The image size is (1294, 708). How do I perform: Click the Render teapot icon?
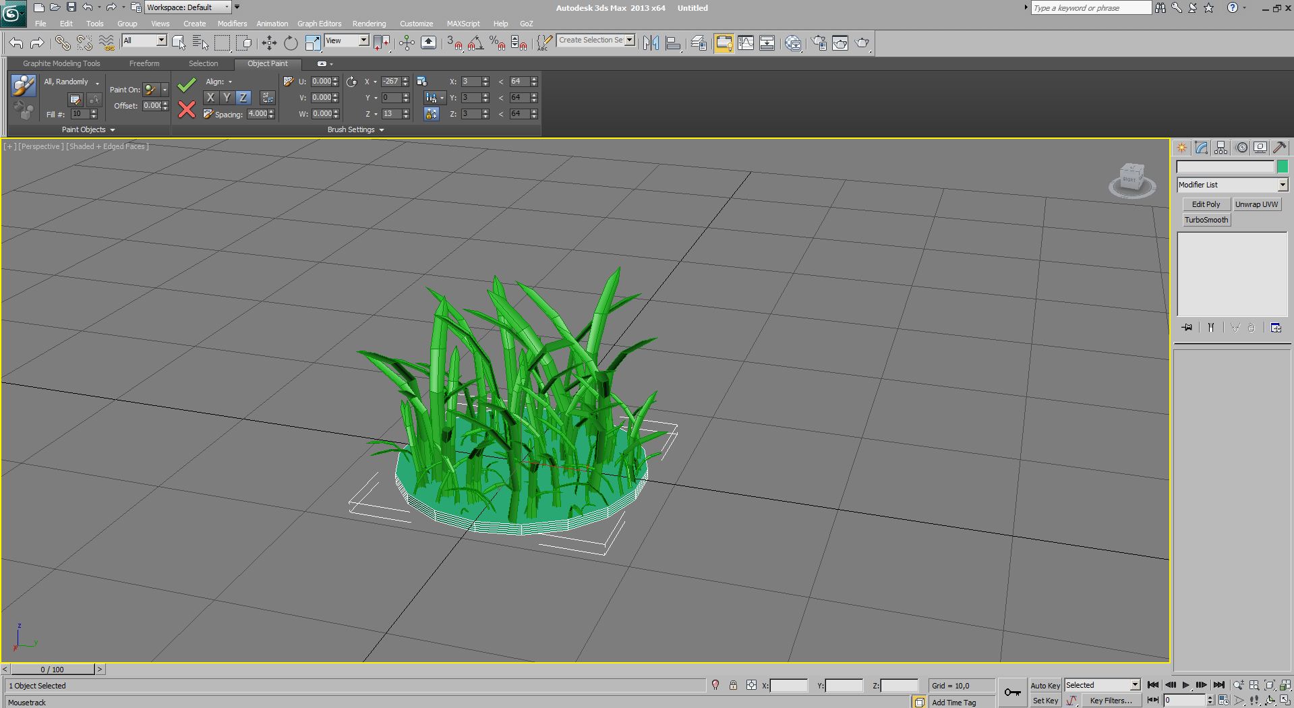[862, 43]
